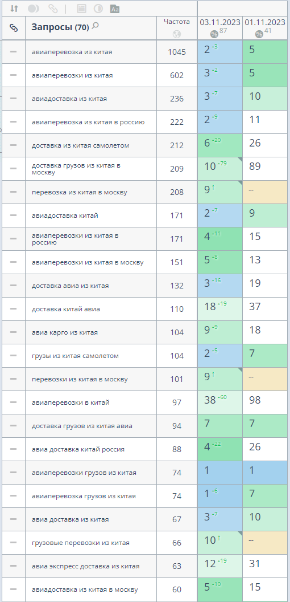The image size is (290, 602).
Task: Click percent icon under 03.11.2023 date
Action: pyautogui.click(x=214, y=35)
